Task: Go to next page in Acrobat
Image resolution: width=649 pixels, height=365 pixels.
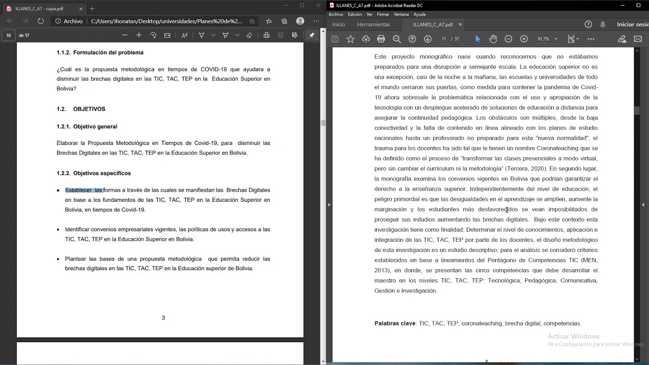Action: coord(427,39)
